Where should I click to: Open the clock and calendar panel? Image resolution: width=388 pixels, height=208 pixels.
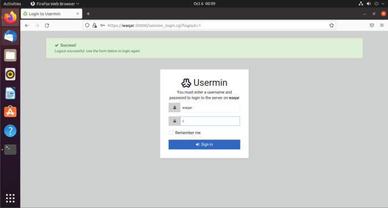point(204,4)
